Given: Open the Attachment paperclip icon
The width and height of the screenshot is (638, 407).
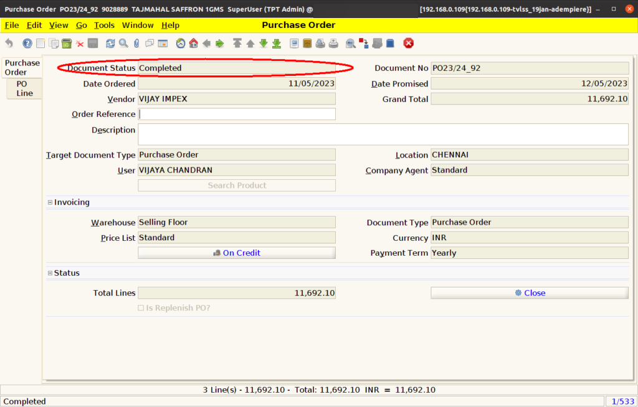Looking at the screenshot, I should click(136, 43).
